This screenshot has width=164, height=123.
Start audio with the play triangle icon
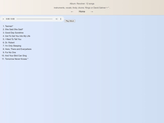pyautogui.click(x=3, y=19)
